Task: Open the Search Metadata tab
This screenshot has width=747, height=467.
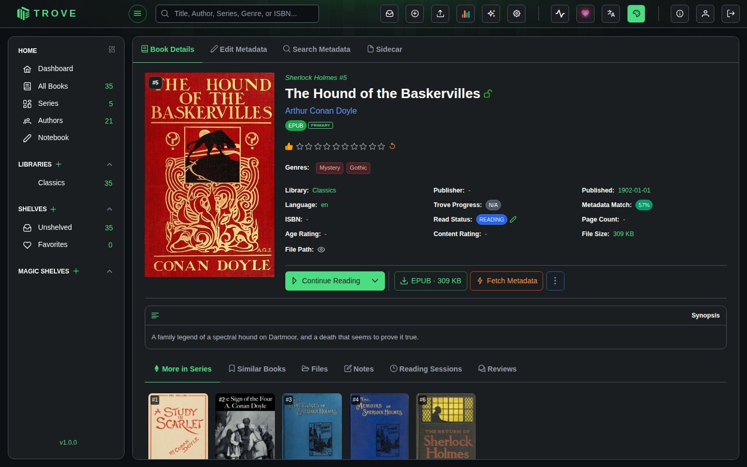Action: 316,49
